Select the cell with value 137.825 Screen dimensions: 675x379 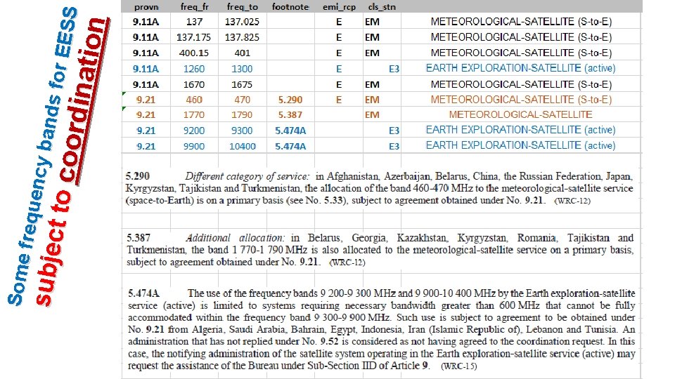click(242, 37)
